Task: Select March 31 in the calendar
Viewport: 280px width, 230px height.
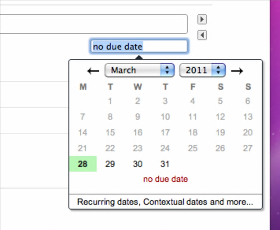Action: pyautogui.click(x=165, y=164)
